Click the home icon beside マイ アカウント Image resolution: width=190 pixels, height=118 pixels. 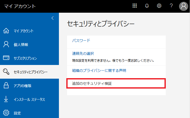[x=6, y=31]
